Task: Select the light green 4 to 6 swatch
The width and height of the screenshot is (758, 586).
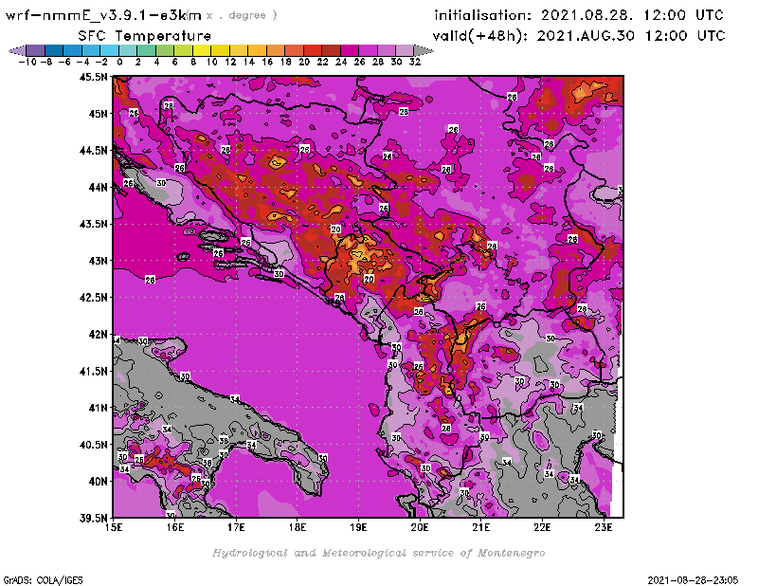Action: 164,51
